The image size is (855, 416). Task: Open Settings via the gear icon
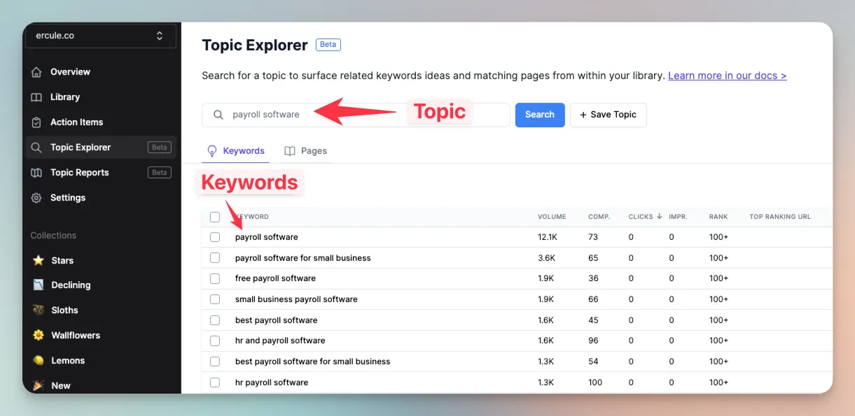click(x=36, y=198)
